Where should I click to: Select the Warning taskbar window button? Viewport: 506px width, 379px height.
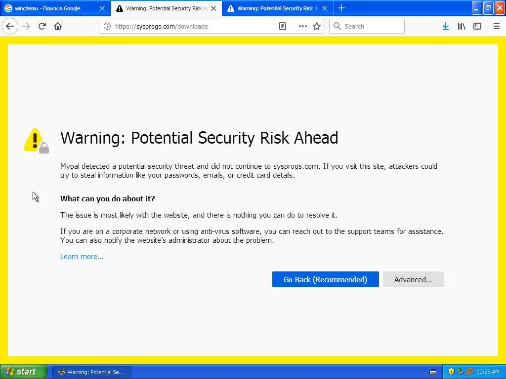click(x=91, y=372)
